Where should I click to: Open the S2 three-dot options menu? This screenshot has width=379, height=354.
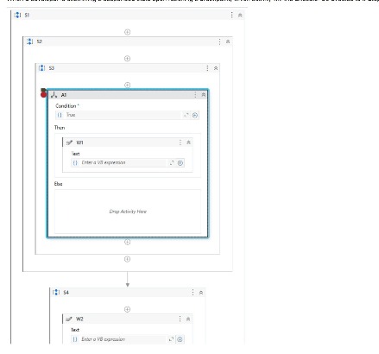[x=219, y=41]
